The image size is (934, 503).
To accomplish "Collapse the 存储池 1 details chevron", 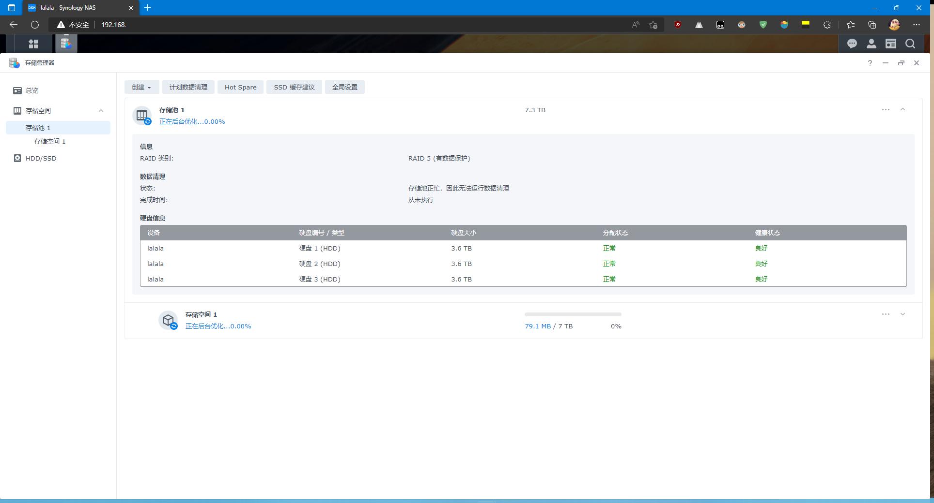I will click(x=903, y=110).
